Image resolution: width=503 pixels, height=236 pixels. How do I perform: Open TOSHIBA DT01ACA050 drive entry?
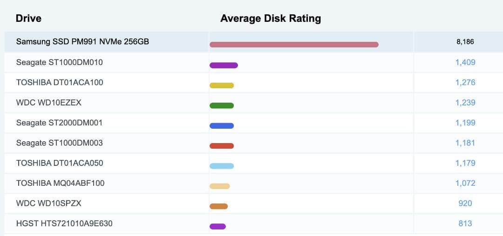point(60,163)
